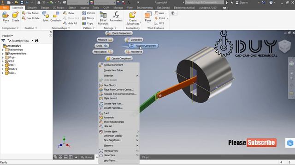295x165 pixels.
Task: Click Constraint marking menu button
Action: pyautogui.click(x=134, y=40)
